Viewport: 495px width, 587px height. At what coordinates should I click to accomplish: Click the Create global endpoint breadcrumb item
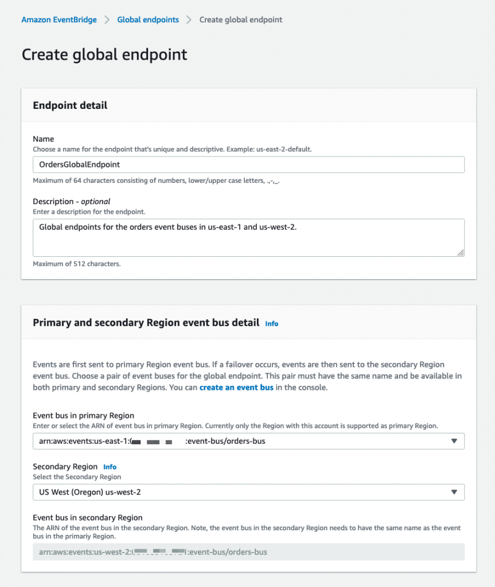[240, 19]
